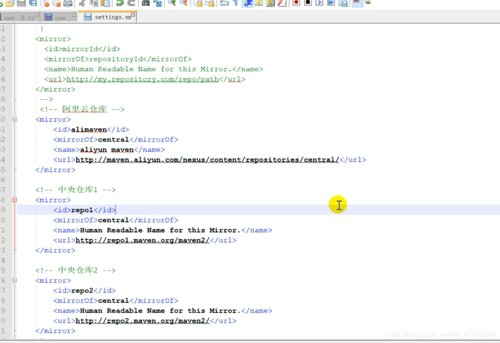Cut selection with the scissors icon
Image resolution: width=500 pixels, height=343 pixels.
tap(82, 3)
